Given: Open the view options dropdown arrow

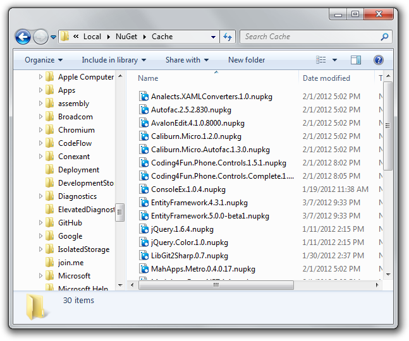Looking at the screenshot, I should (334, 60).
